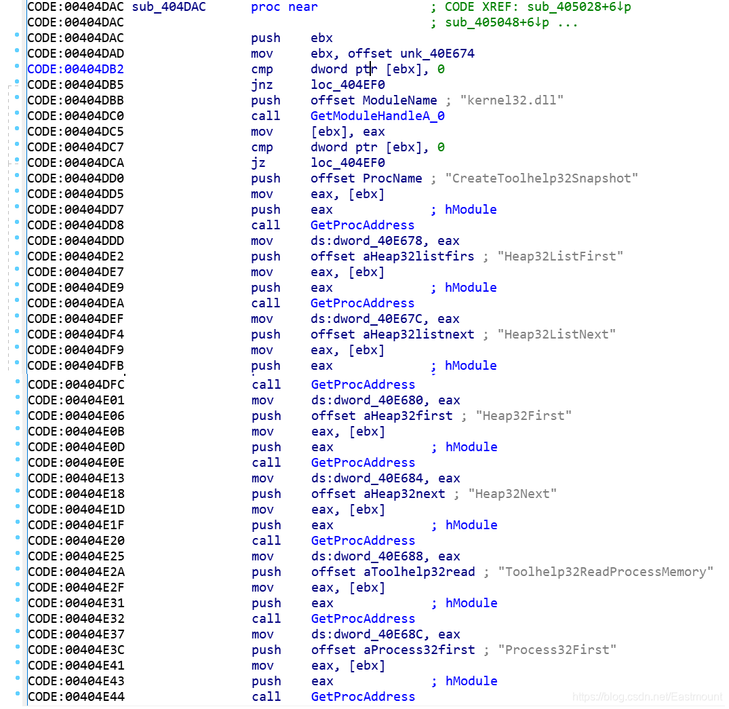Image resolution: width=729 pixels, height=709 pixels.
Task: Open GetProcAddress call at 00404DFC
Action: pos(363,385)
